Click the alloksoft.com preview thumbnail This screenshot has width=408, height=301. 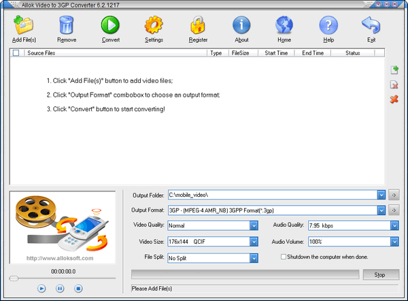click(63, 227)
